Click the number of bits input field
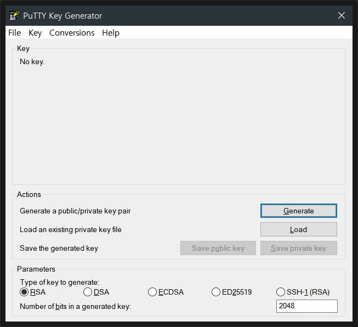Viewport: 358px width, 327px height. coord(306,306)
